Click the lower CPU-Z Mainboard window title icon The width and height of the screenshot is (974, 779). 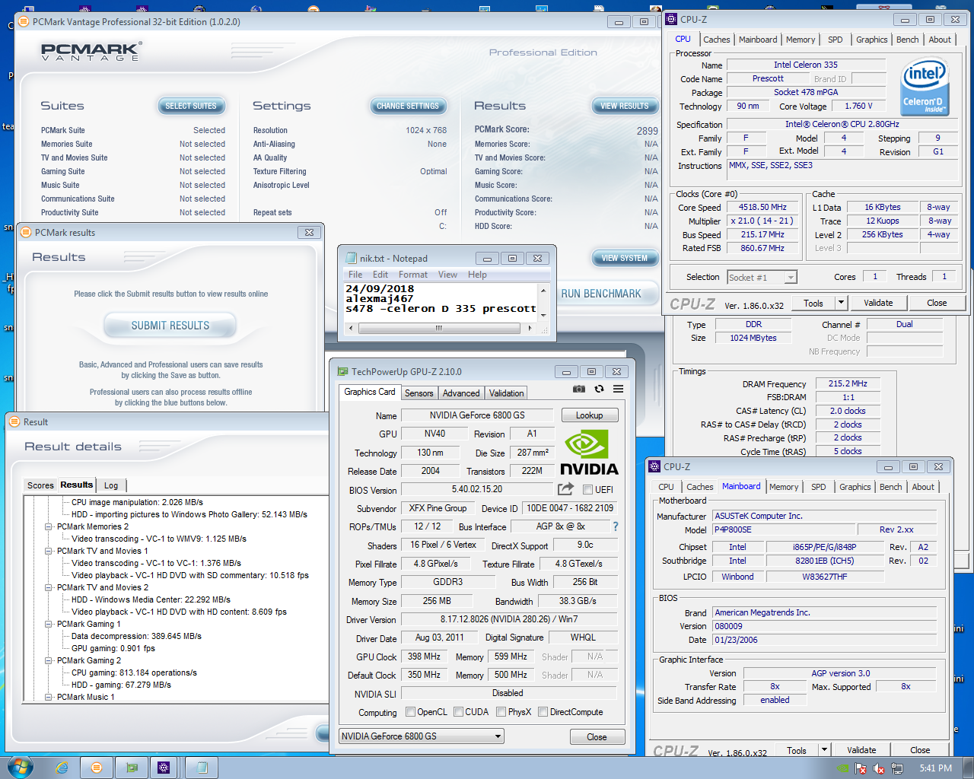pyautogui.click(x=654, y=466)
